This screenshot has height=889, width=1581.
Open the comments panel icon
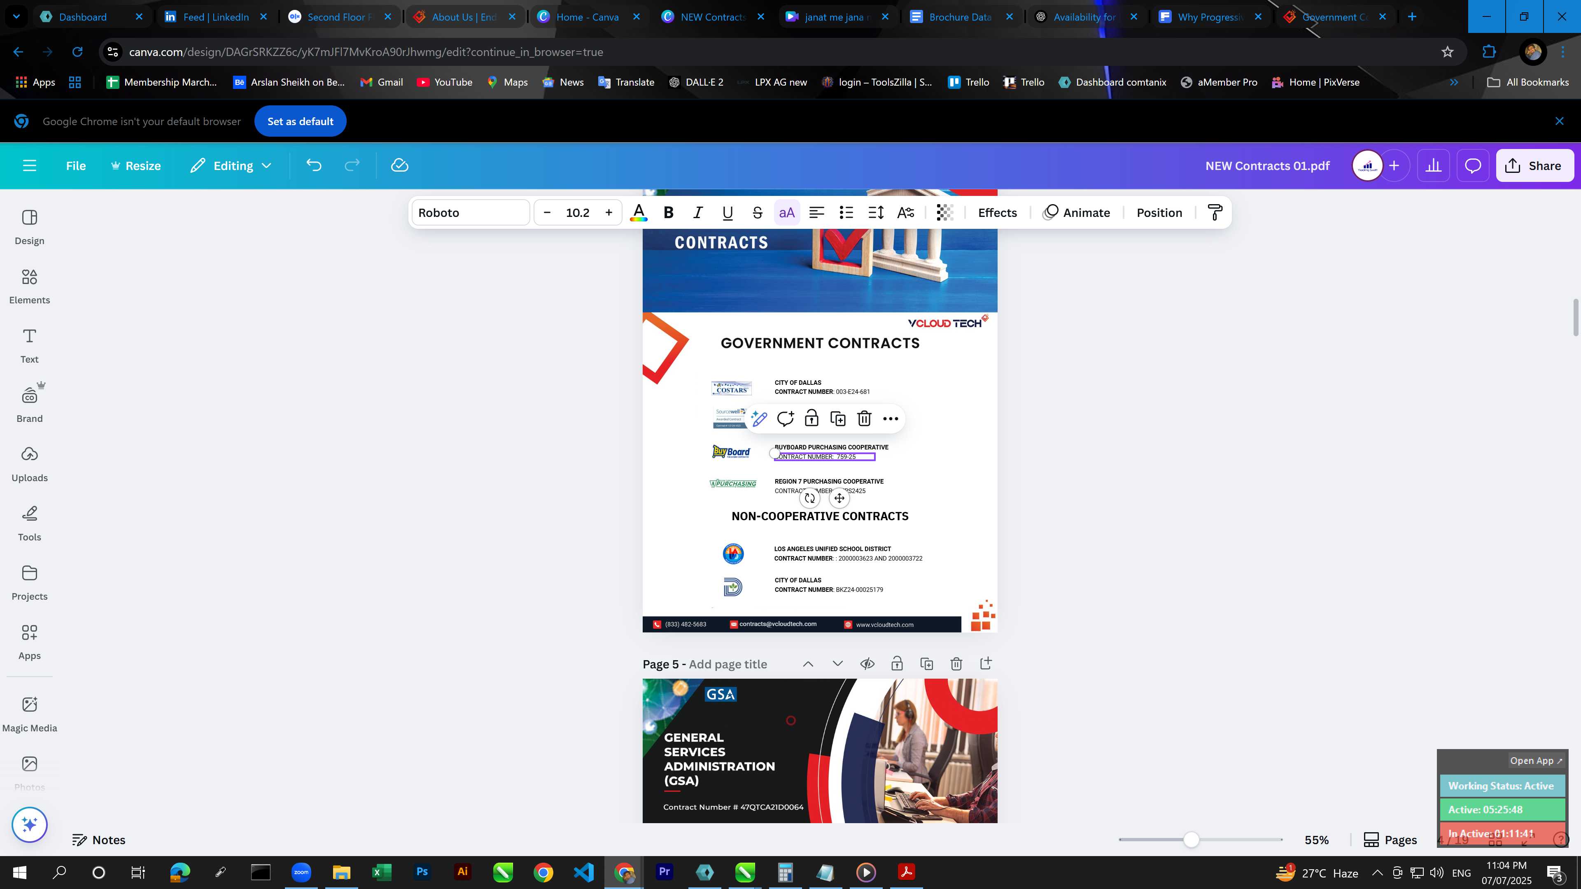pos(1473,165)
